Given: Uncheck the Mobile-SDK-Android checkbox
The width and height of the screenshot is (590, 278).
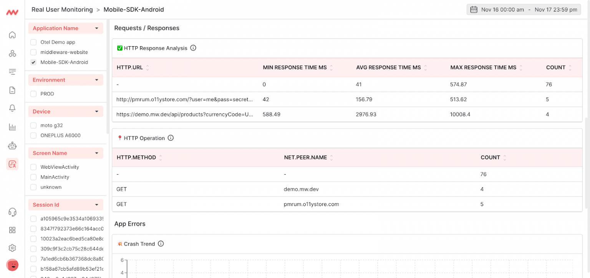Looking at the screenshot, I should point(33,62).
